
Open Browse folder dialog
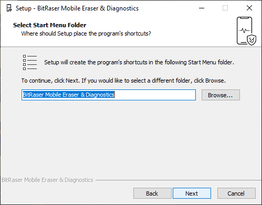221,95
